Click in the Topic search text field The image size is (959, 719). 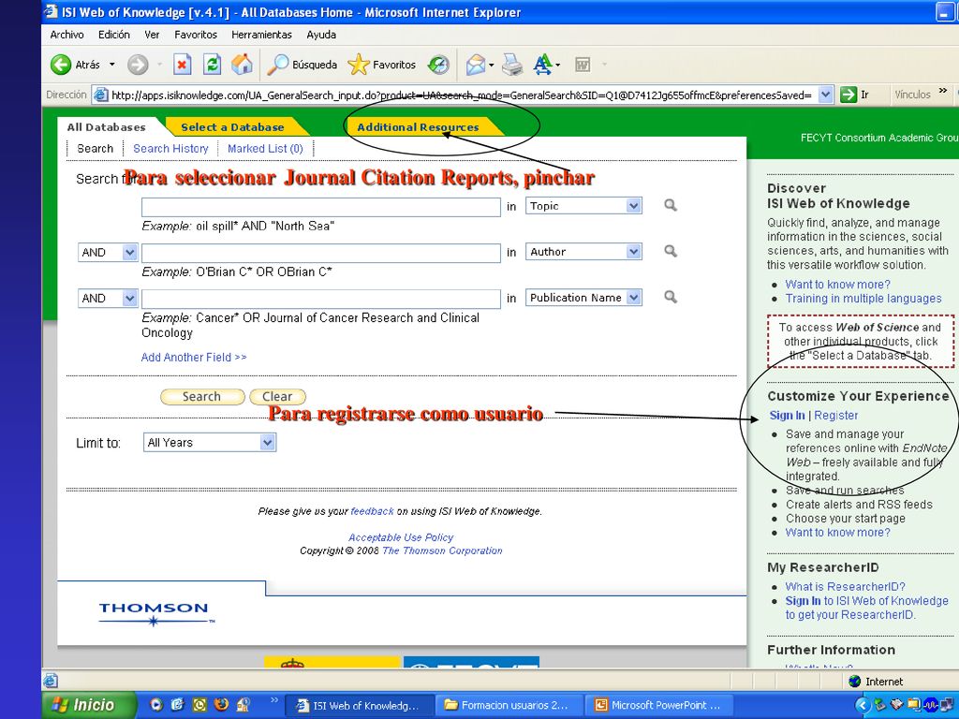(321, 207)
